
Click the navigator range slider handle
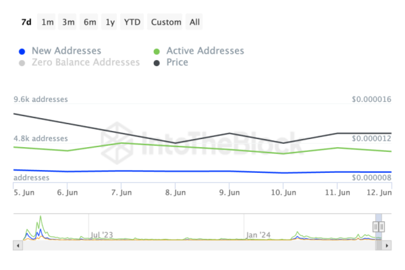click(x=379, y=227)
